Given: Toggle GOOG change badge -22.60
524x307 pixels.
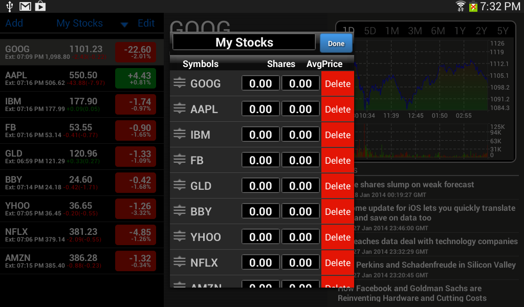Looking at the screenshot, I should (x=136, y=52).
